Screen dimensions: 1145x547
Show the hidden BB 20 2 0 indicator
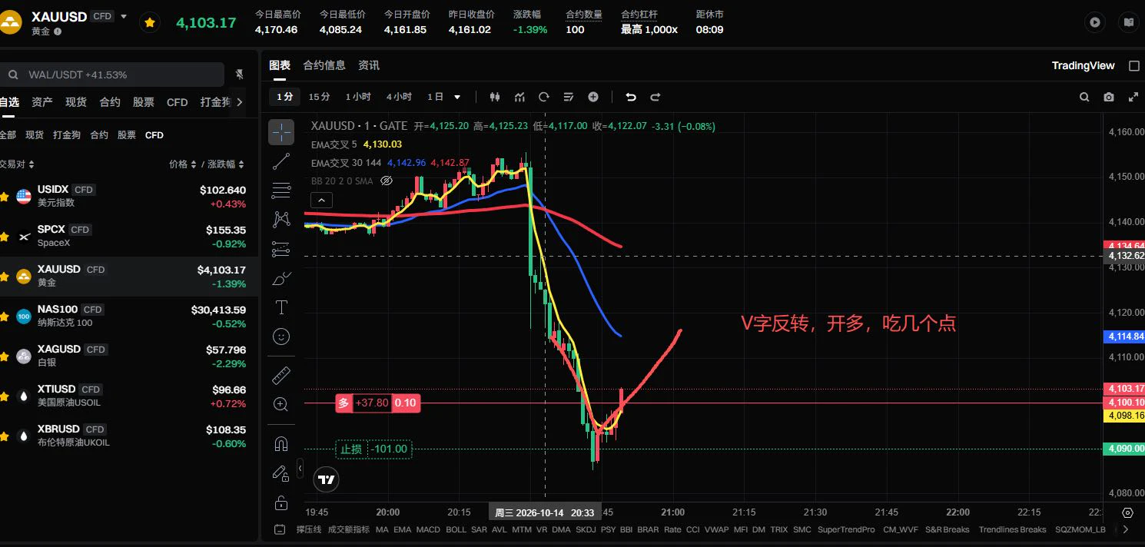point(387,181)
